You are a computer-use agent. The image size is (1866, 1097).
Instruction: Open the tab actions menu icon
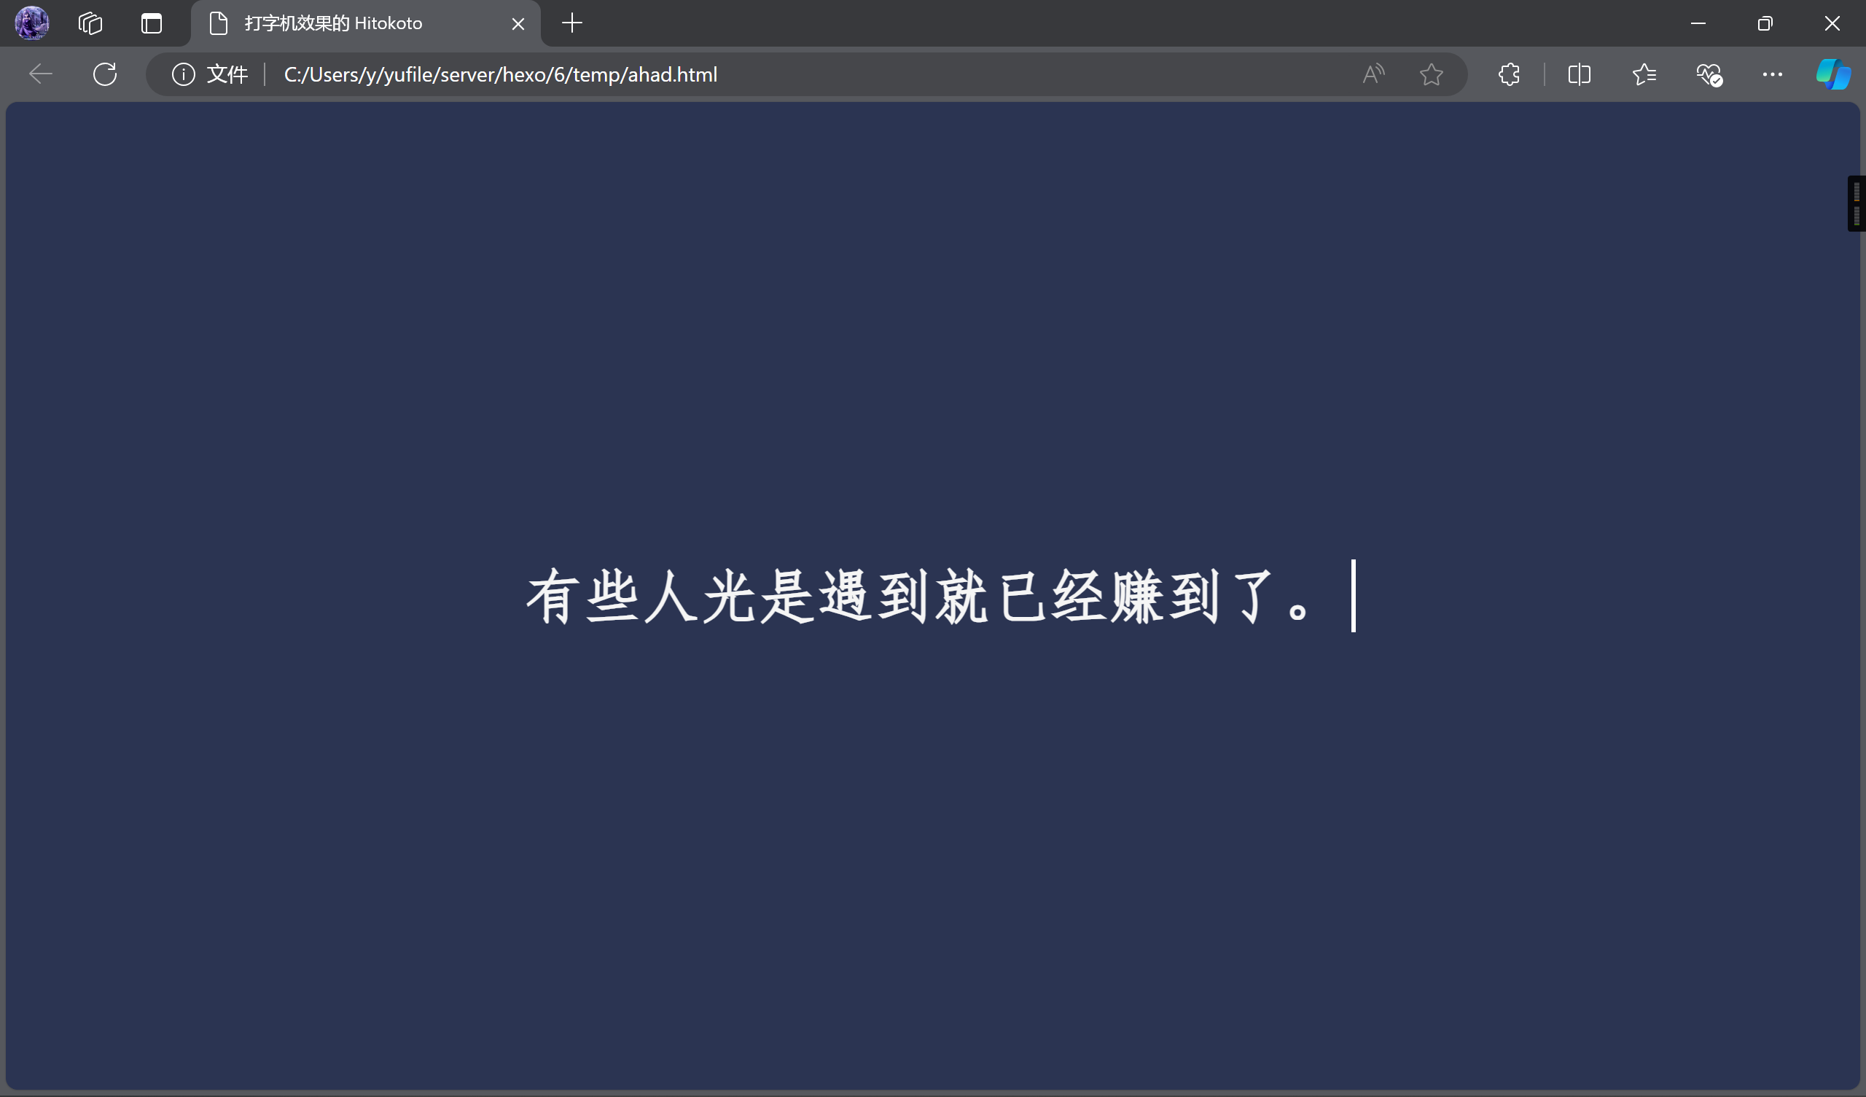tap(152, 24)
